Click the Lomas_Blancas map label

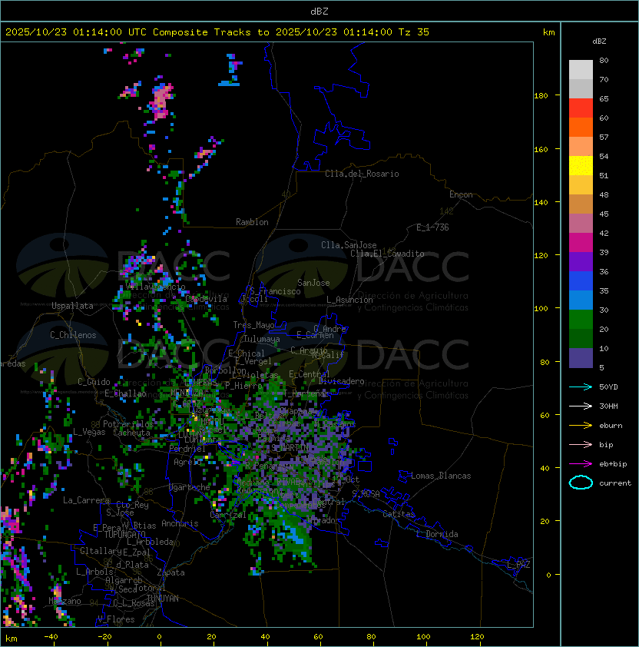[x=441, y=476]
